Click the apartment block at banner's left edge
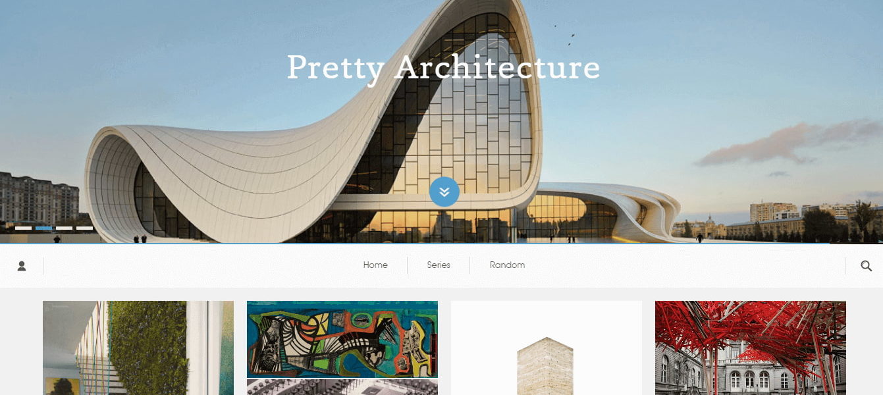Viewport: 883px width, 395px height. click(40, 197)
